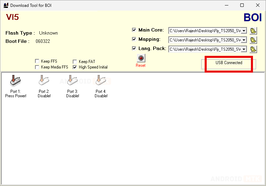Select the disabled Port 2 icon

[x=44, y=81]
